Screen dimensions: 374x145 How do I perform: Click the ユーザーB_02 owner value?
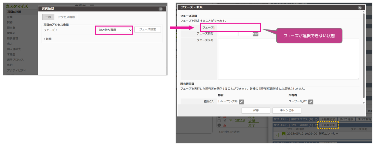click(x=298, y=101)
